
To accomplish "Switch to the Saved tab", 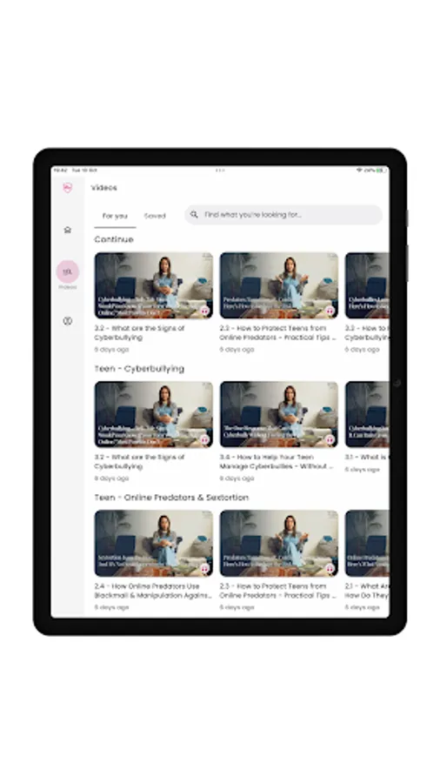I will click(x=155, y=216).
